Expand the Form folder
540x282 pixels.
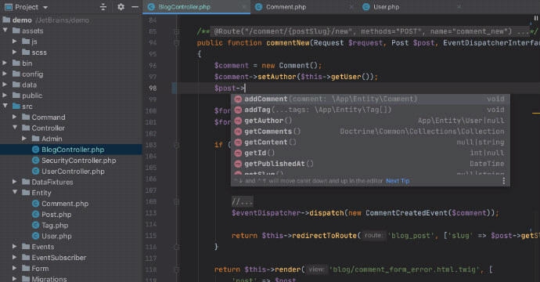pyautogui.click(x=14, y=268)
